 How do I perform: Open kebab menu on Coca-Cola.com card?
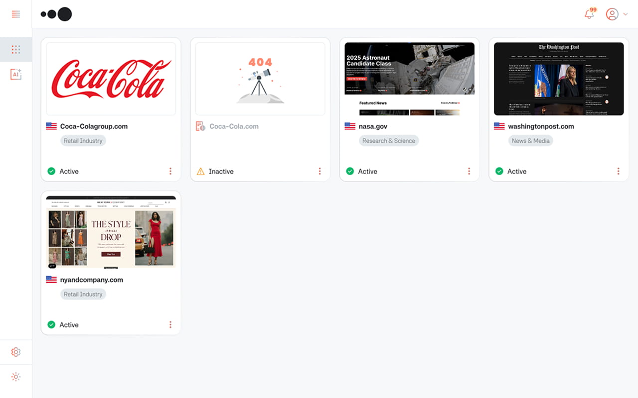[319, 171]
